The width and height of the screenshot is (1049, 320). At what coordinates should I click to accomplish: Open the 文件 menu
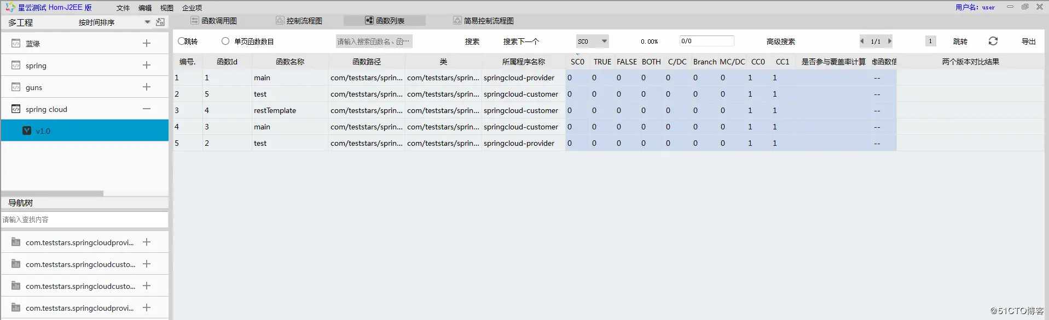123,8
